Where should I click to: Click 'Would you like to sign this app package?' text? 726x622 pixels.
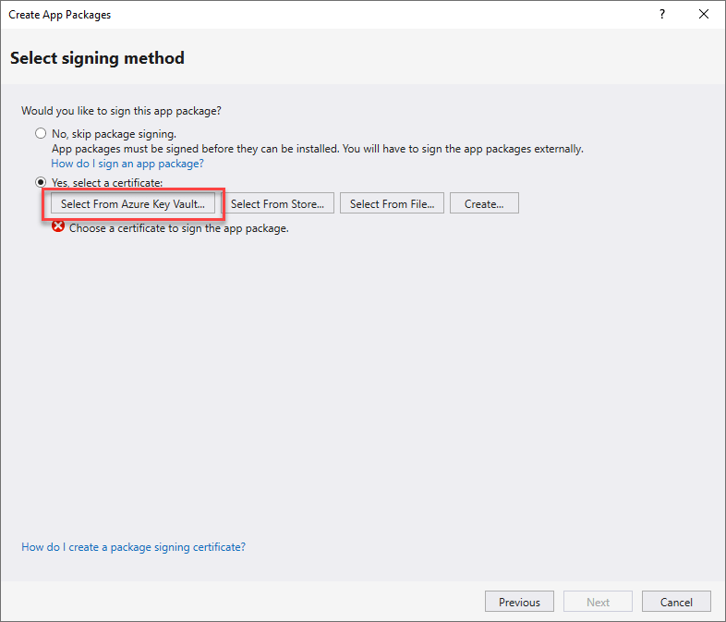(121, 111)
